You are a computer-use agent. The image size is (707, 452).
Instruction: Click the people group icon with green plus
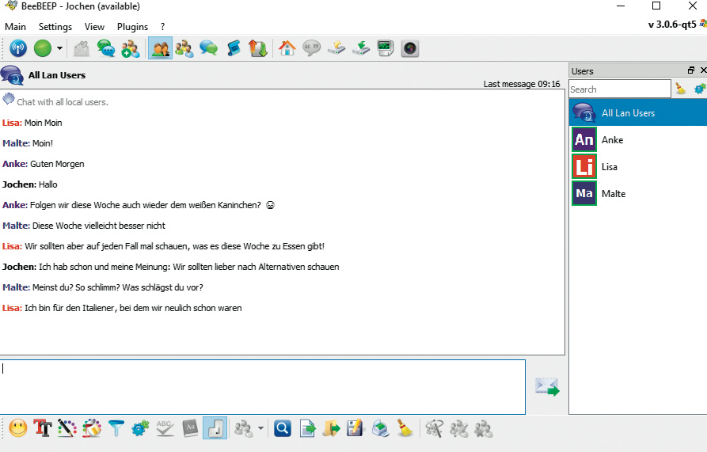(131, 48)
